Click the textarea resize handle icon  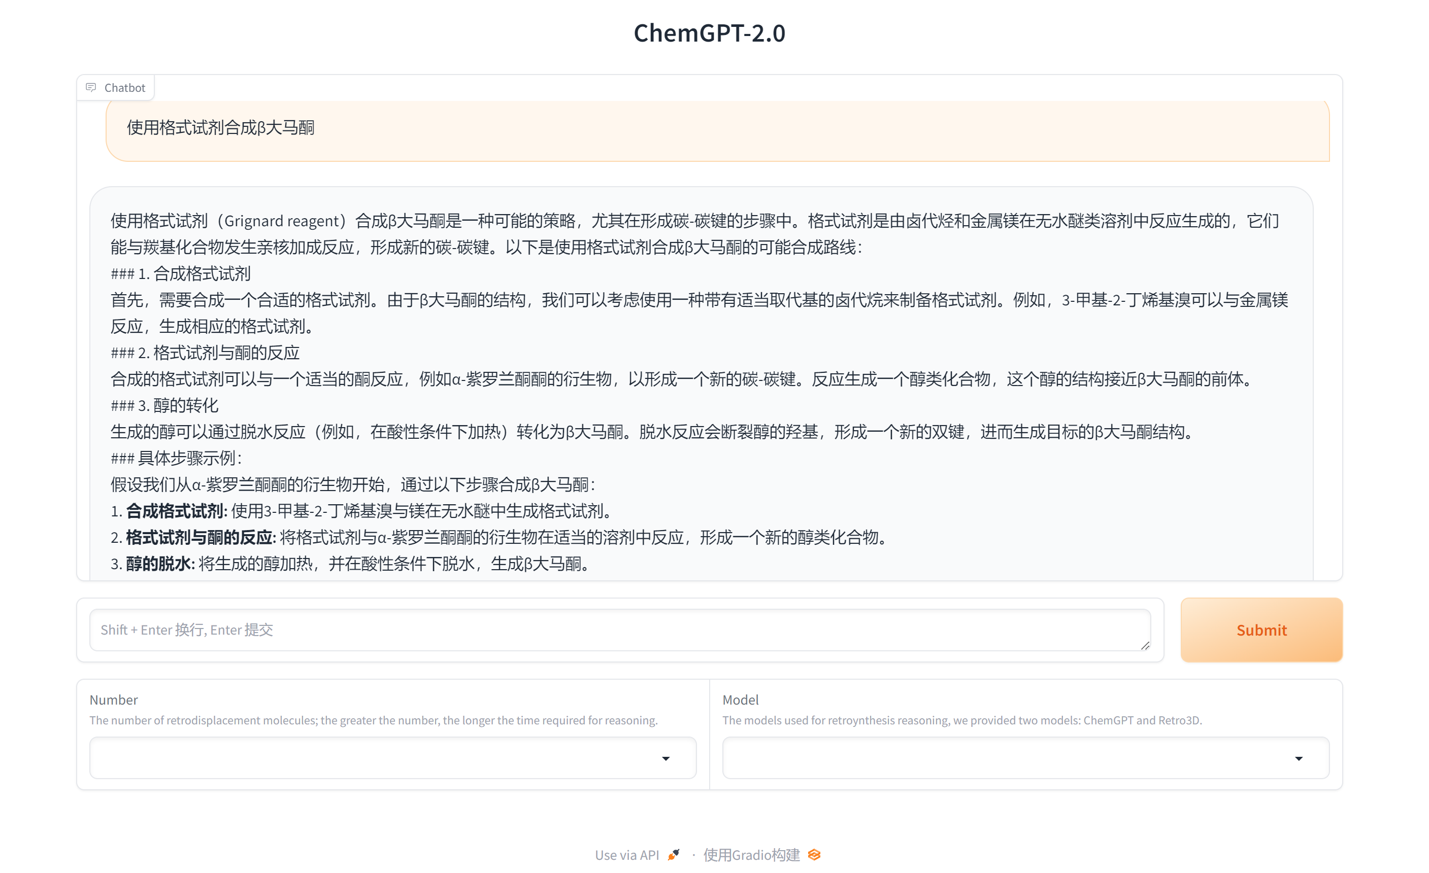click(1145, 645)
